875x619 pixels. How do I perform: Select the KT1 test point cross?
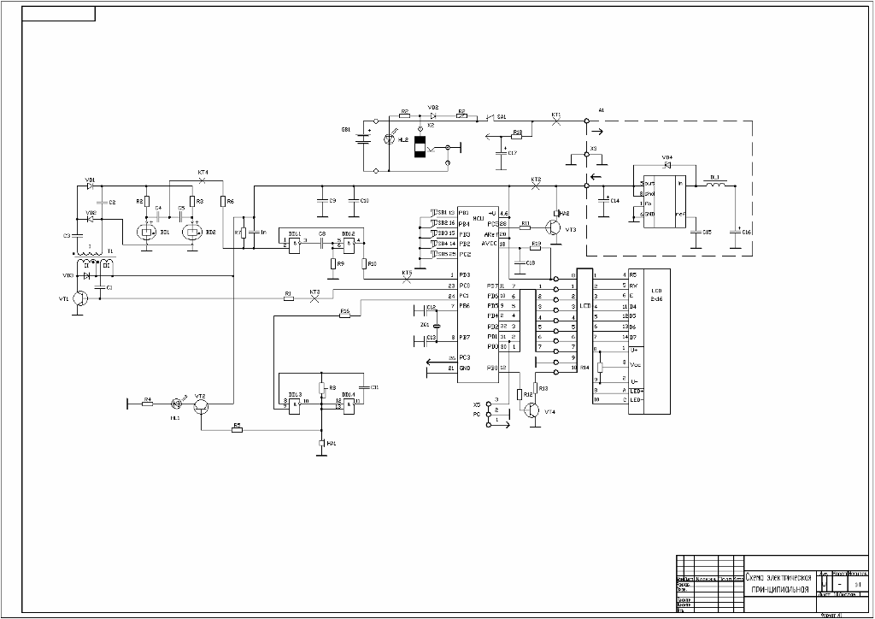[x=555, y=121]
